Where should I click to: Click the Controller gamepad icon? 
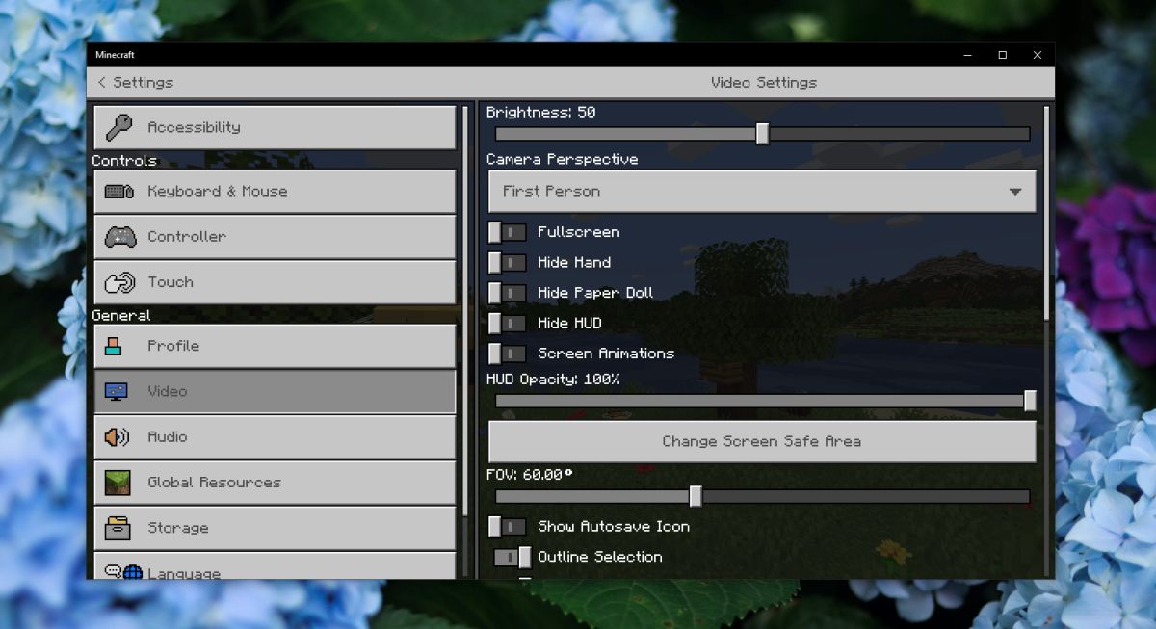pyautogui.click(x=119, y=236)
